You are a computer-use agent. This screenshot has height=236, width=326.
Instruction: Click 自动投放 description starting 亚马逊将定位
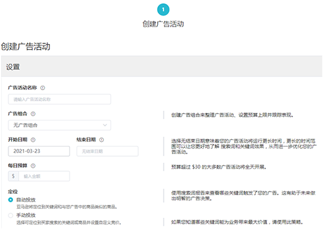pyautogui.click(x=67, y=207)
